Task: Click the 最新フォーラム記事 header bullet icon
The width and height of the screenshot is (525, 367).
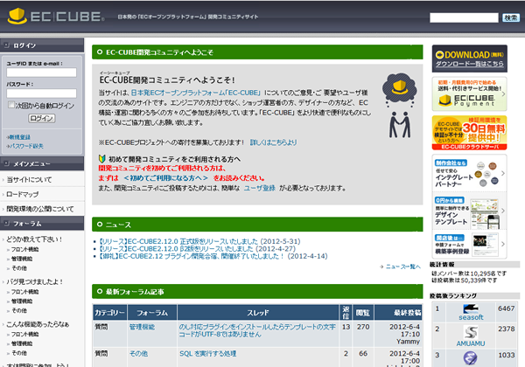Action: point(100,292)
